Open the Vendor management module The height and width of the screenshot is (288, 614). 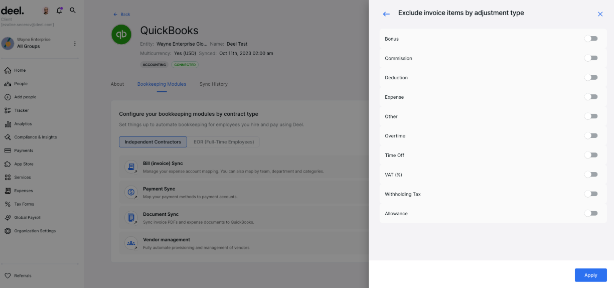243,243
